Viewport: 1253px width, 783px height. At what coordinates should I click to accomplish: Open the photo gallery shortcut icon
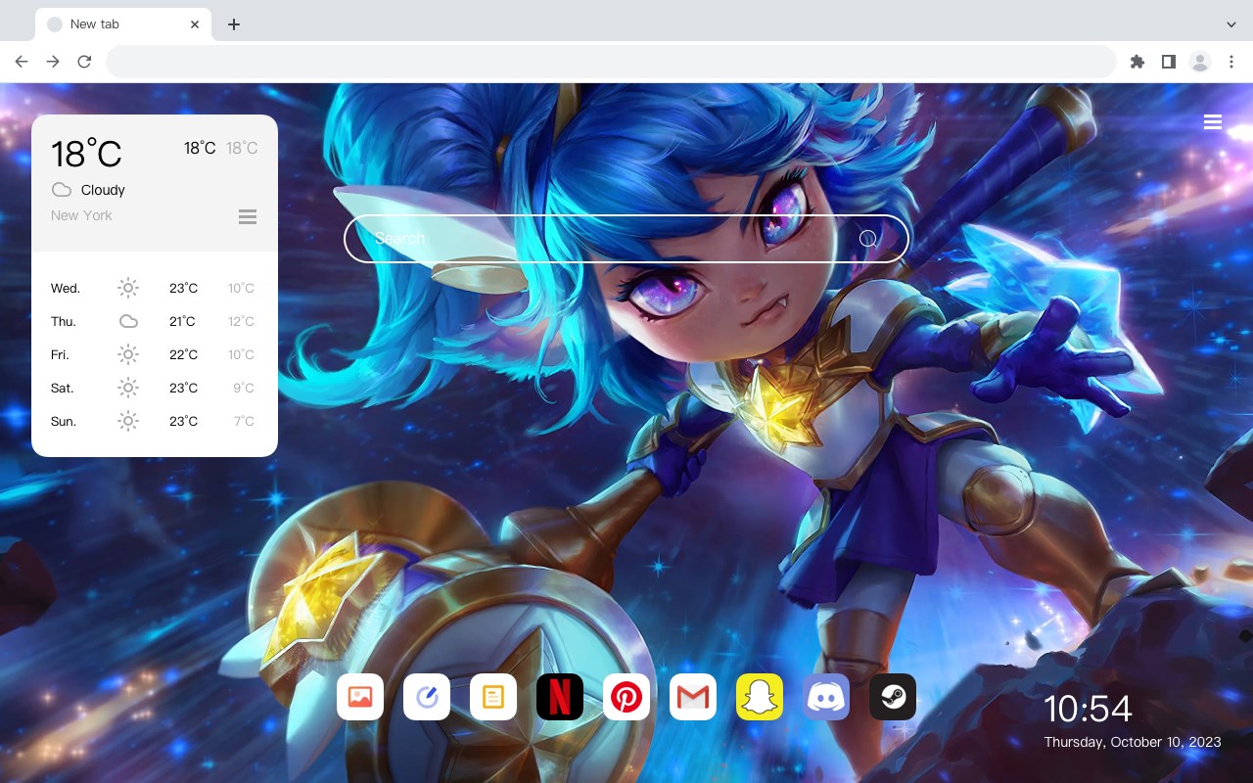pos(360,697)
